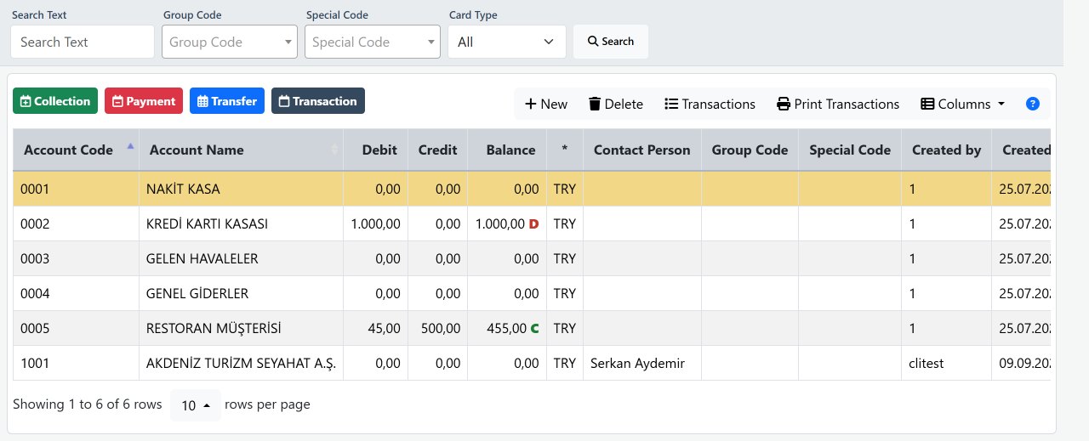Open the Columns dropdown
Viewport: 1089px width, 441px height.
pyautogui.click(x=963, y=104)
